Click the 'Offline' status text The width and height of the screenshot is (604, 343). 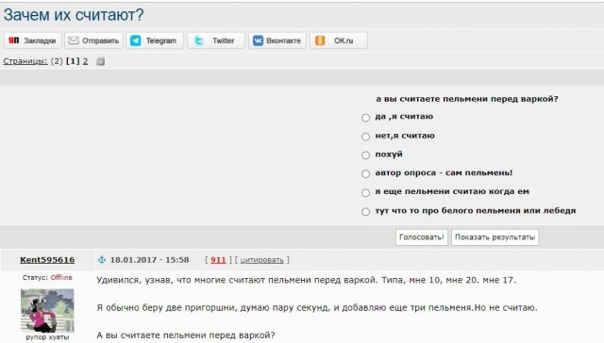pos(61,277)
